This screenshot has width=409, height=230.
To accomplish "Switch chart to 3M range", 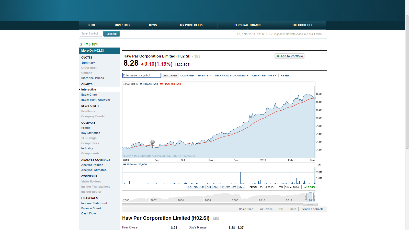I will [x=209, y=187].
